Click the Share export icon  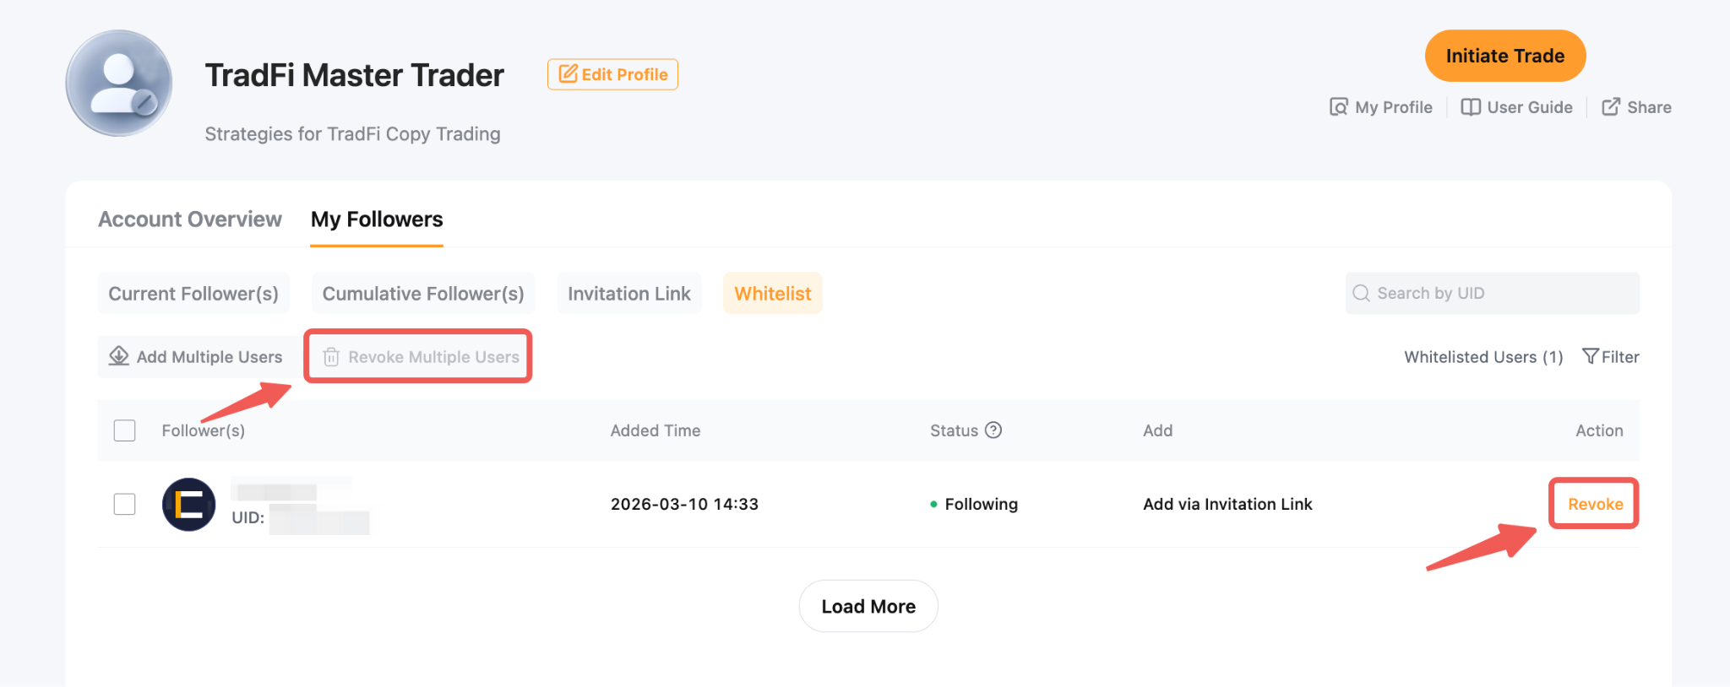point(1611,107)
